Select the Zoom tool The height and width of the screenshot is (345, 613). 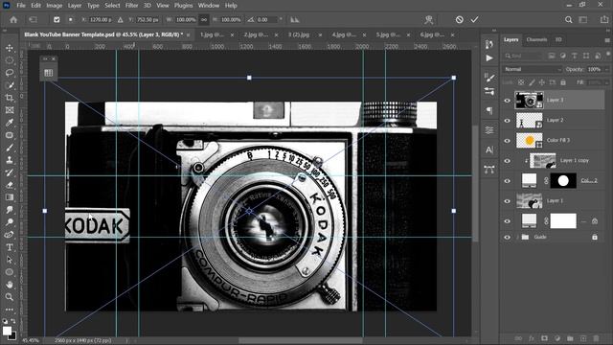[x=10, y=297]
